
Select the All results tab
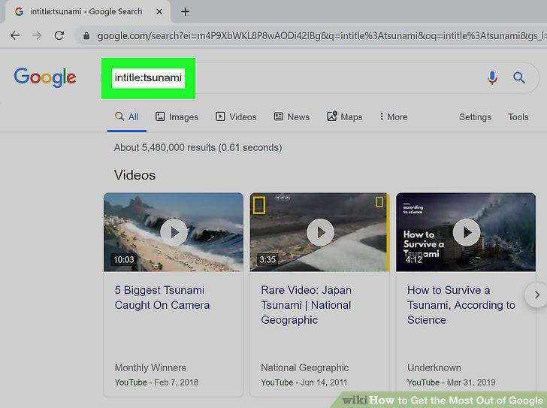pyautogui.click(x=127, y=116)
